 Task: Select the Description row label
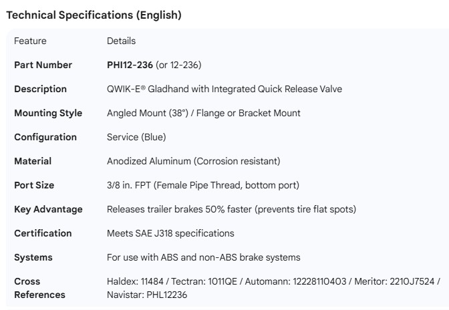(x=40, y=89)
